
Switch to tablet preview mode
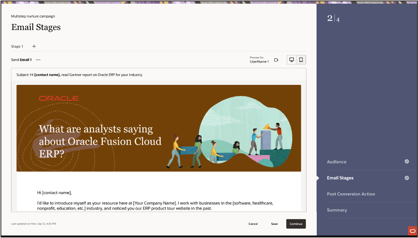[301, 60]
